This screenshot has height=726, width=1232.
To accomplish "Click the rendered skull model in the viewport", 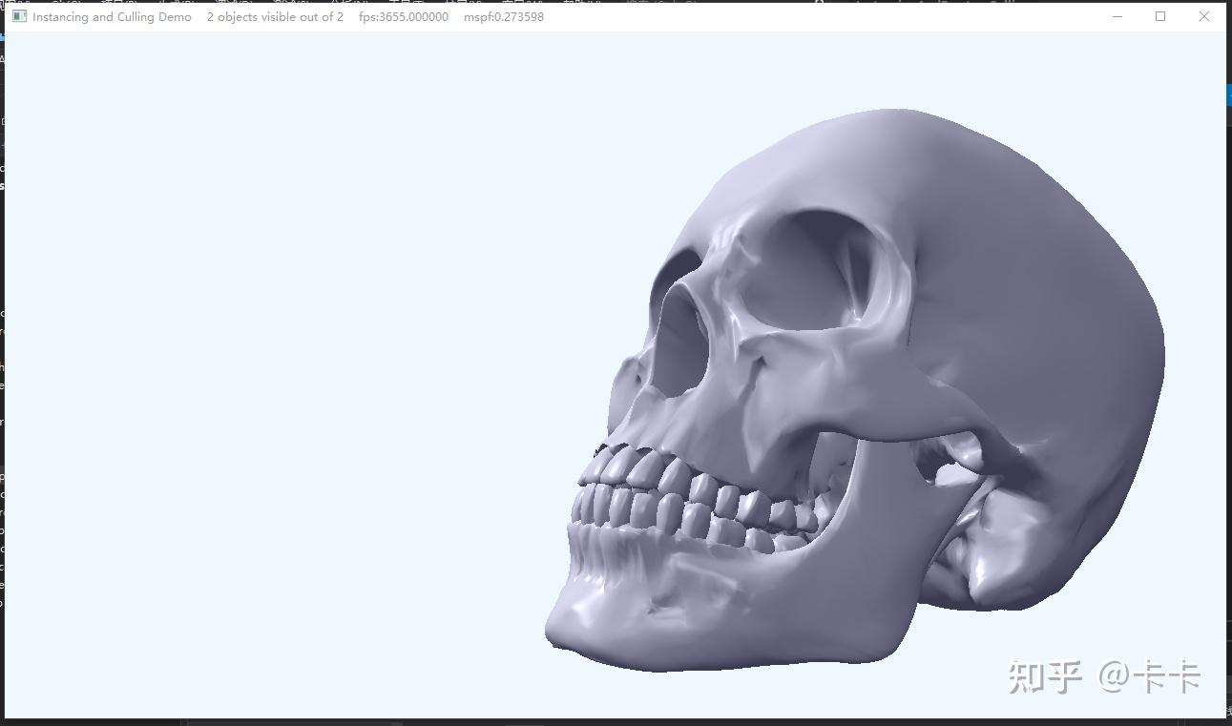I will [x=854, y=391].
